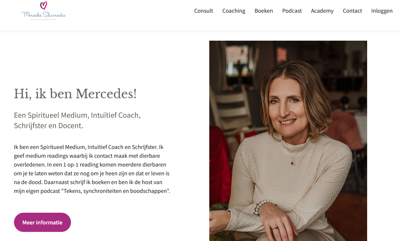Click the beaded bracelet in the photo

click(261, 206)
